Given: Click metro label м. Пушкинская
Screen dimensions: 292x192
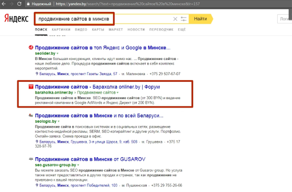Looking at the screenshot, I should click(x=134, y=185).
